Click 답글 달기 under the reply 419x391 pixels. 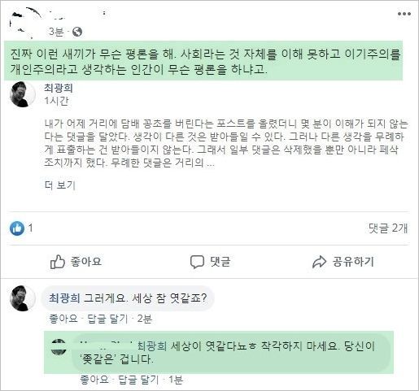[x=138, y=380]
